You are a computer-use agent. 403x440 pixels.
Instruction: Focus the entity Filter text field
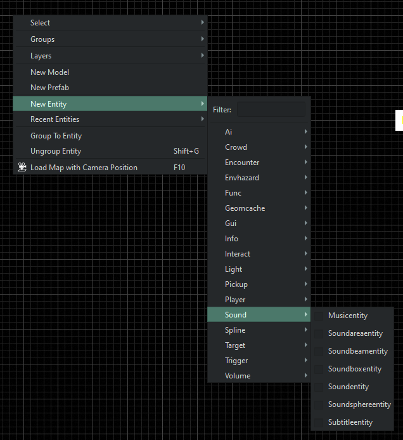271,109
